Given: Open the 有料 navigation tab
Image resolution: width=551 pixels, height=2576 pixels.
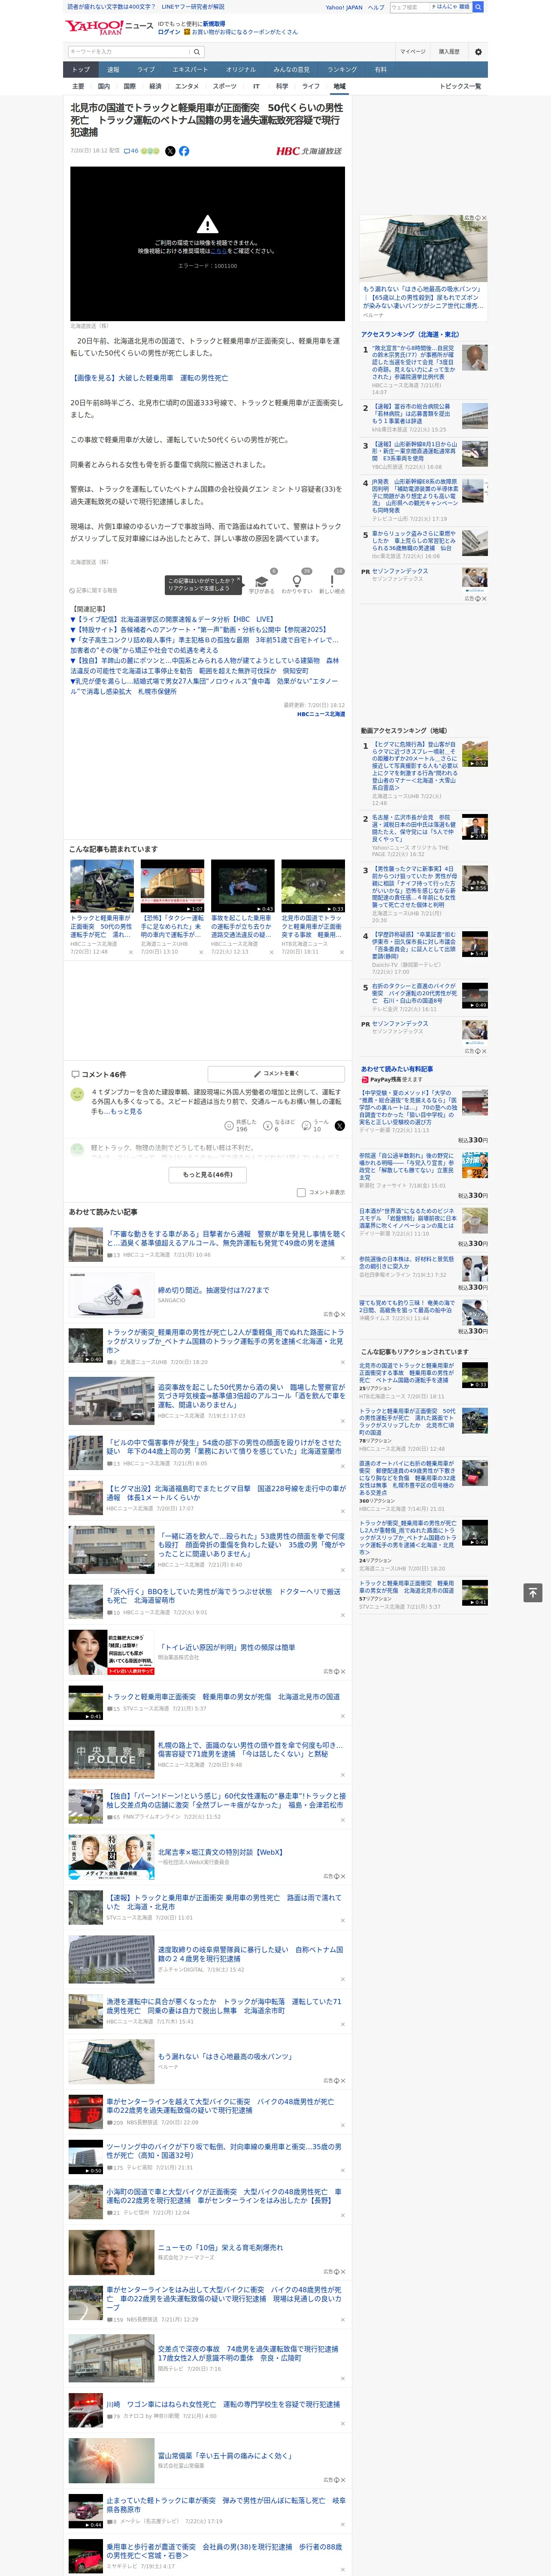Looking at the screenshot, I should (381, 70).
